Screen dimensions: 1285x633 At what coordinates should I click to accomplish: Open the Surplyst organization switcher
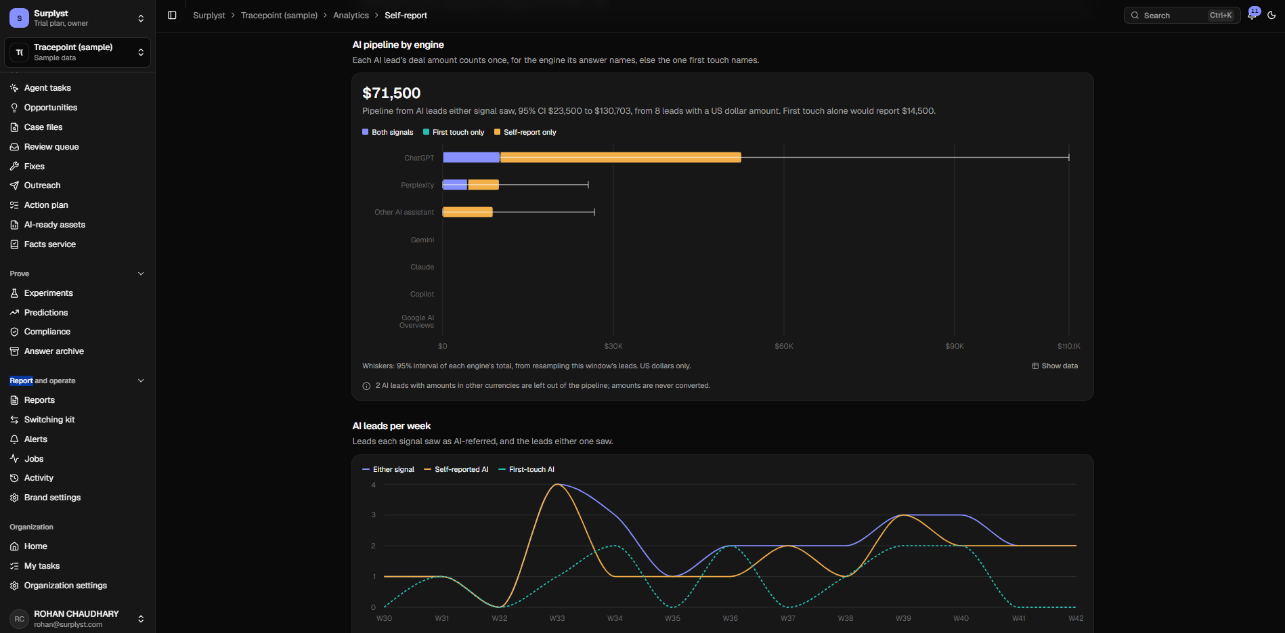tap(78, 18)
